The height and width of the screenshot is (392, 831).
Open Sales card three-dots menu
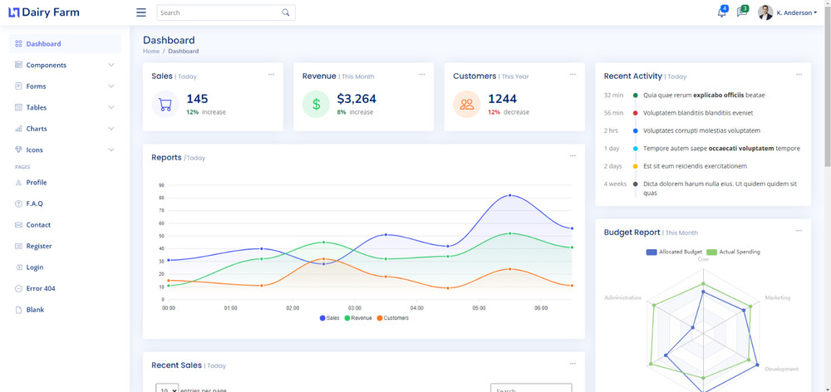[272, 75]
